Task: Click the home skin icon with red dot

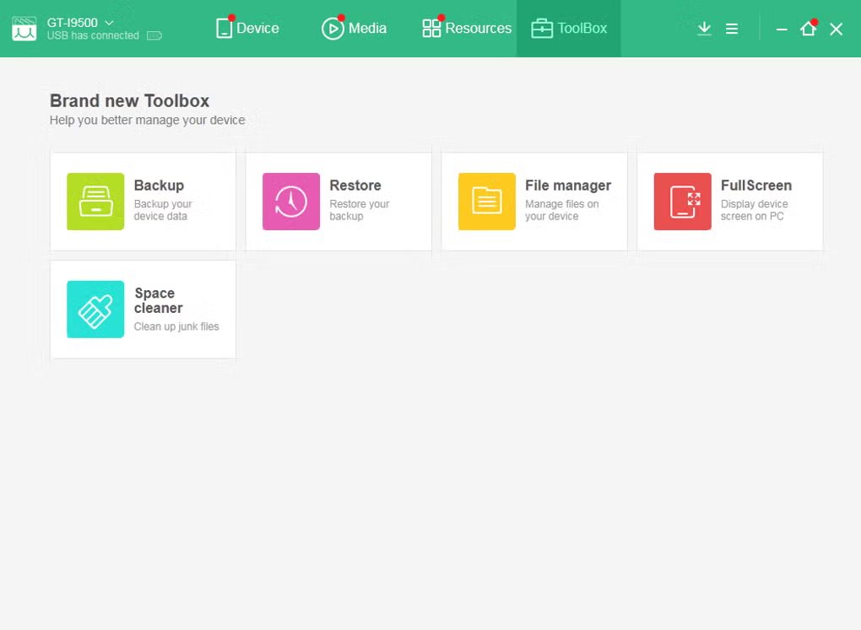Action: (x=808, y=29)
